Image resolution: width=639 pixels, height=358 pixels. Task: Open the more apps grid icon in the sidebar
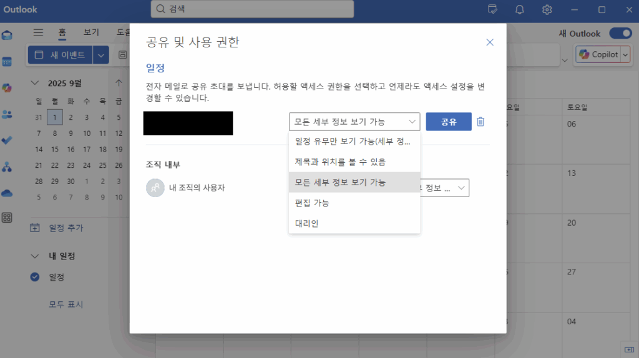click(7, 218)
